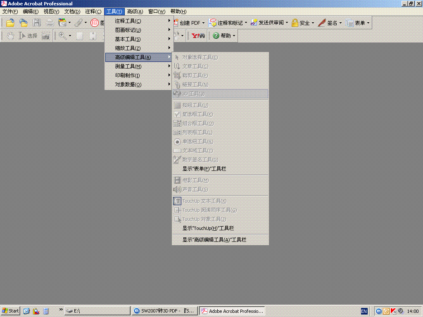This screenshot has height=317, width=423.
Task: Select the Hand tool icon
Action: pyautogui.click(x=10, y=35)
